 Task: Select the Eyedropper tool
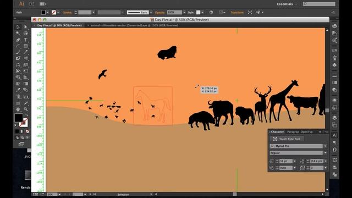click(x=18, y=90)
